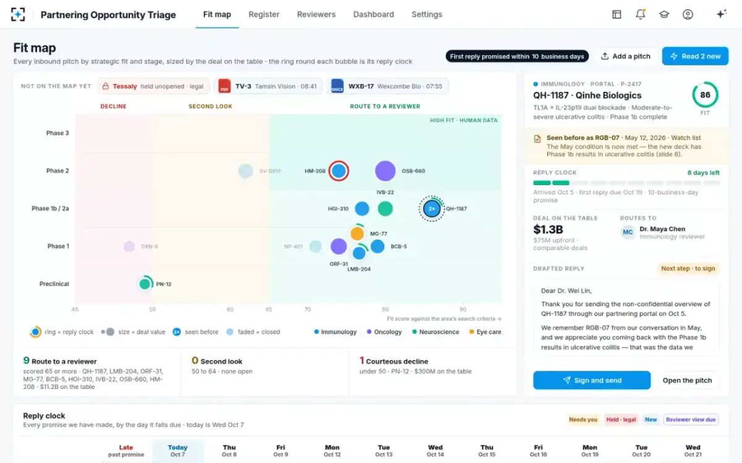Select the green IVB-22 bubble

[385, 209]
